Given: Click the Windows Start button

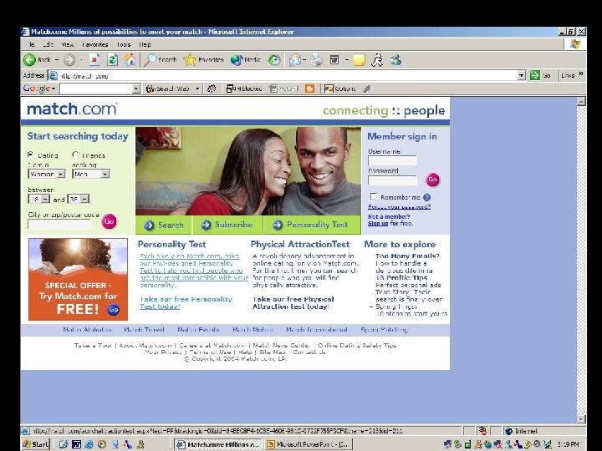Looking at the screenshot, I should [x=37, y=444].
